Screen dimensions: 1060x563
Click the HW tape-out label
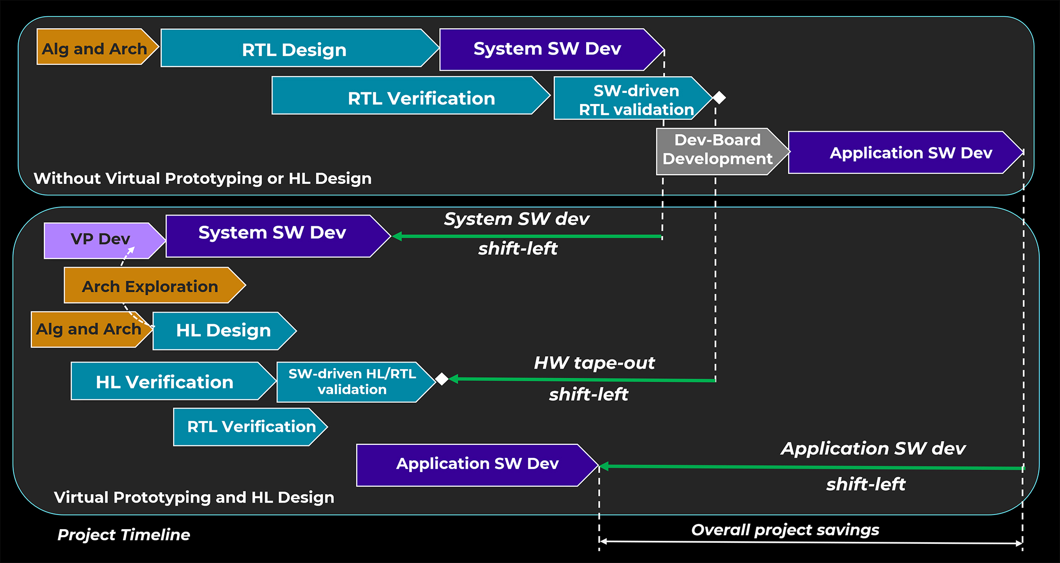point(594,363)
